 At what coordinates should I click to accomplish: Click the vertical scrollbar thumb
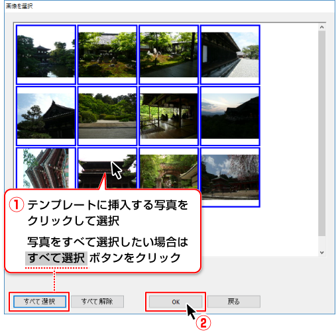[x=321, y=134]
